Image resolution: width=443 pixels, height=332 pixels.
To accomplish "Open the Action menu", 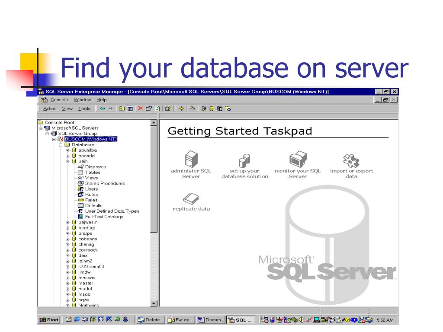I will coord(50,109).
